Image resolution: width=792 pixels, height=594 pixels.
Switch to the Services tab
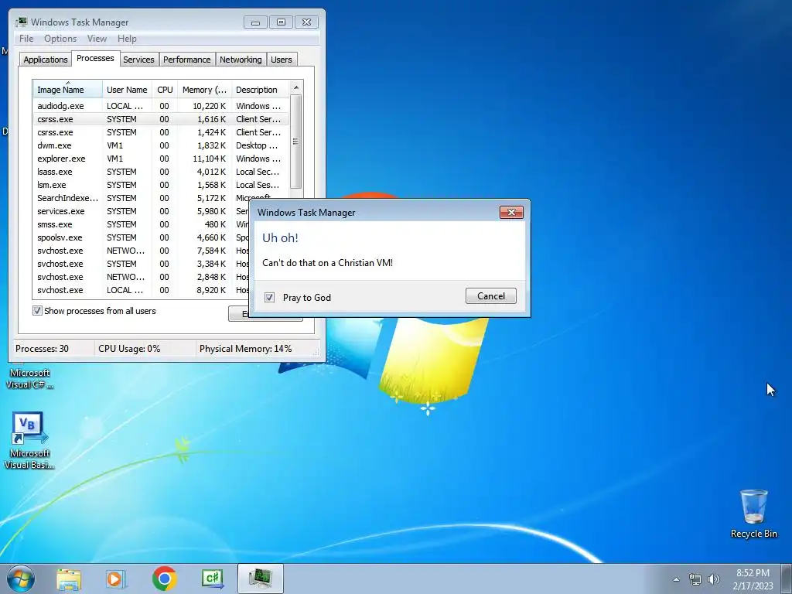pos(138,60)
